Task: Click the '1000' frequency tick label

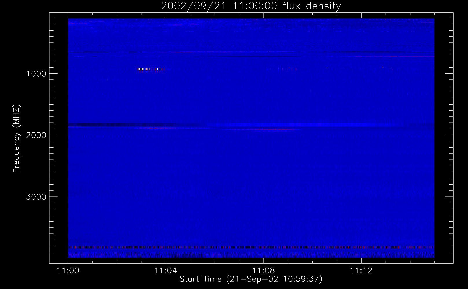Action: tap(36, 74)
